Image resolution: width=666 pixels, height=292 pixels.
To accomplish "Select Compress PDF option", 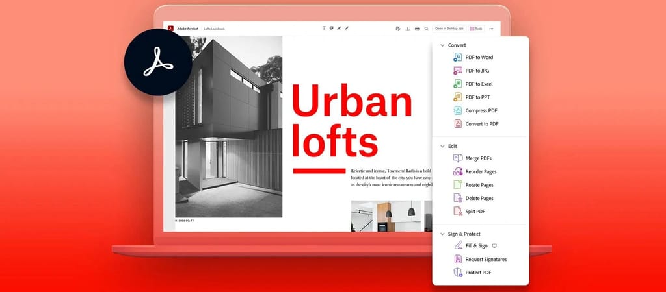I will [481, 110].
